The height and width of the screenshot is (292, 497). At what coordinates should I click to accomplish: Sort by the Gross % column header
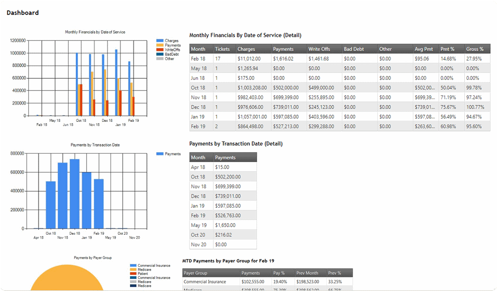point(475,49)
